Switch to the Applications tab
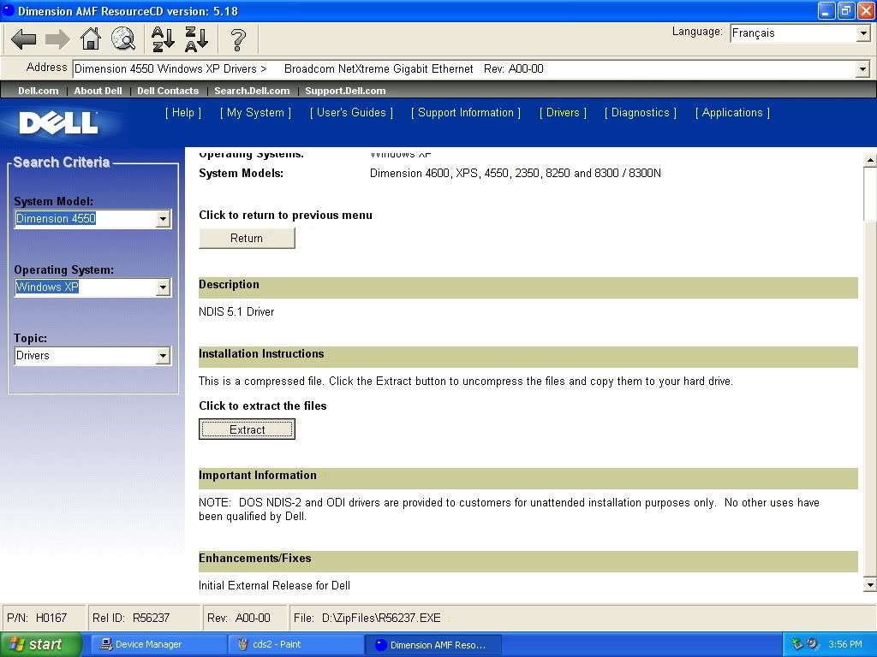The height and width of the screenshot is (657, 877). pyautogui.click(x=732, y=112)
